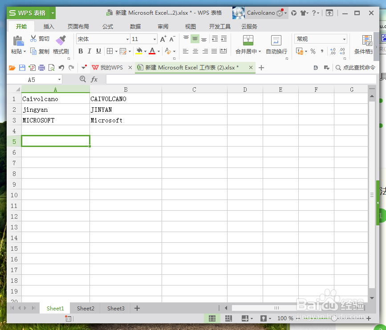386x330 pixels.
Task: Toggle bold formatting
Action: [81, 51]
